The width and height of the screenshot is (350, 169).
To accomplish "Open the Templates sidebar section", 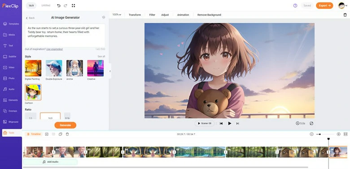I will click(x=11, y=24).
